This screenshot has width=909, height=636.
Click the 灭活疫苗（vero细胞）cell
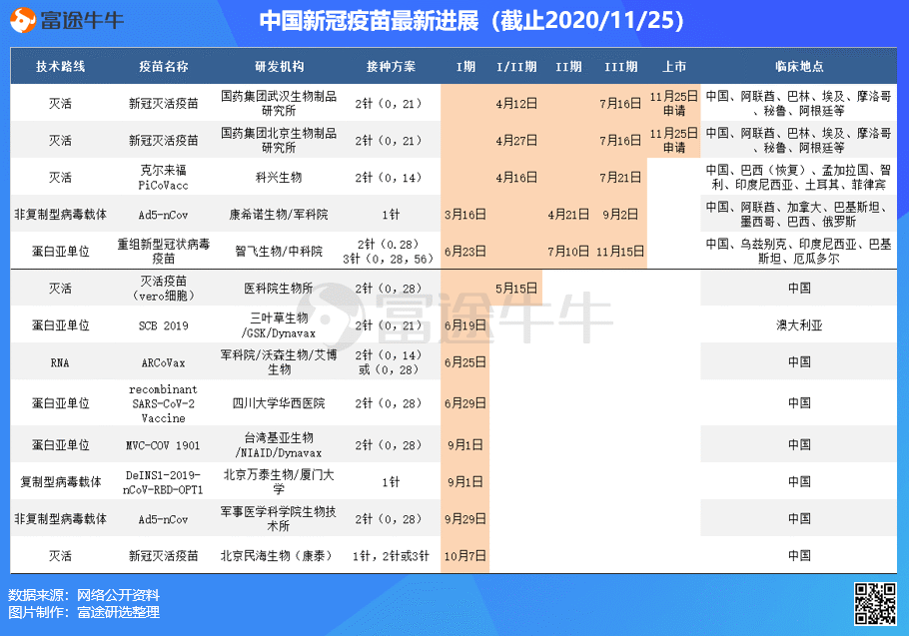point(164,289)
